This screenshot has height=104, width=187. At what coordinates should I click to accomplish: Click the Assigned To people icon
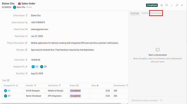26,67
